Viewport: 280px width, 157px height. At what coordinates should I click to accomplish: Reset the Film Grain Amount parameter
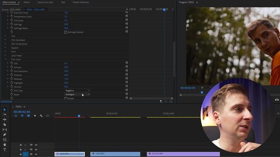(x=126, y=67)
